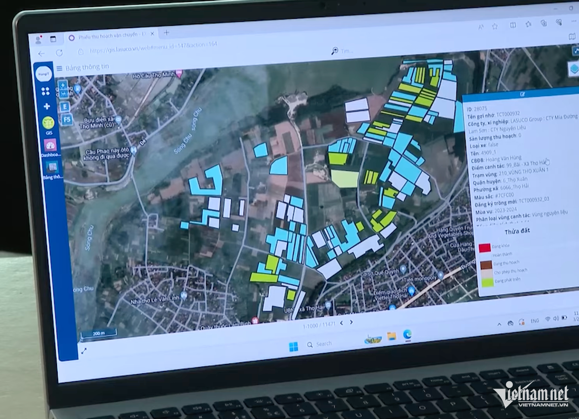Open a new browser tab
579x419 pixels.
pyautogui.click(x=167, y=33)
